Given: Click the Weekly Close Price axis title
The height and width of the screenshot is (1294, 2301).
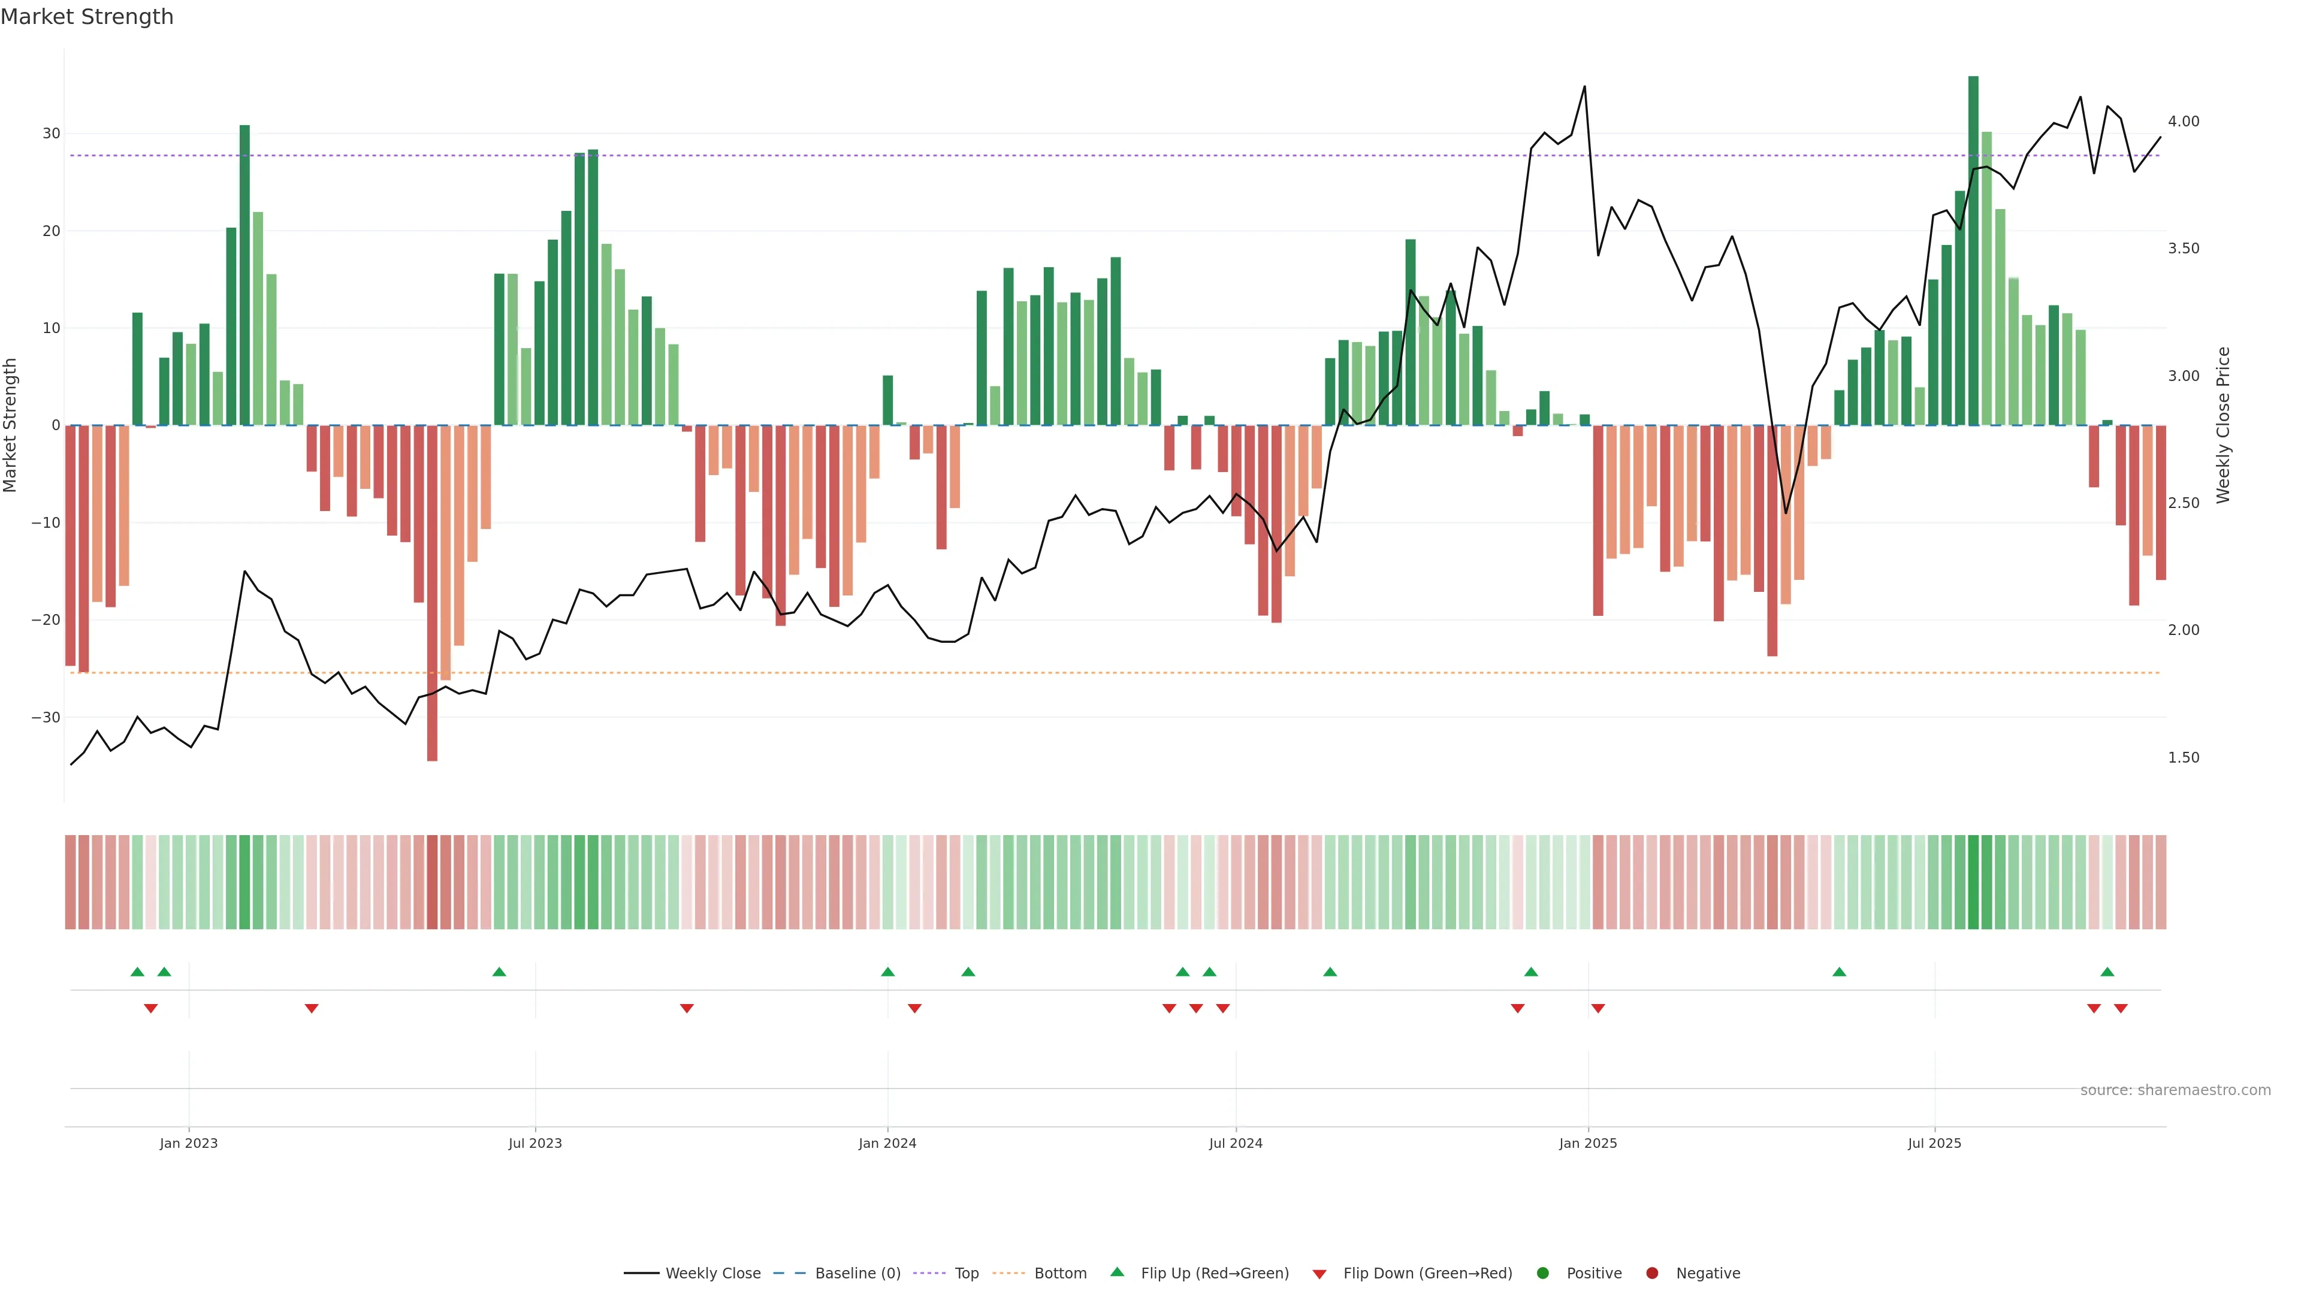Looking at the screenshot, I should coord(2223,425).
